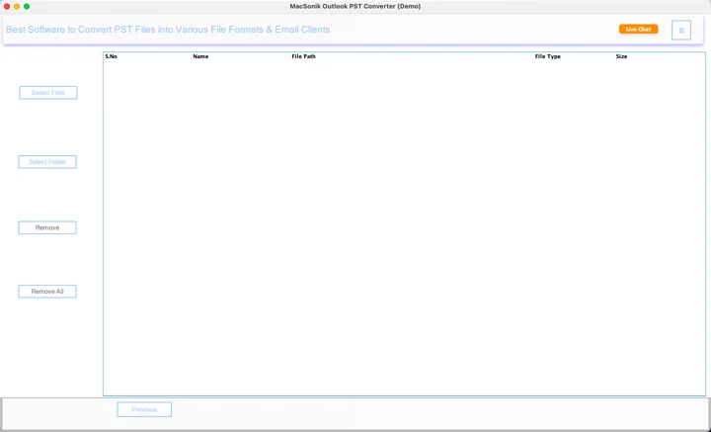Close the window with the red button
The image size is (711, 432).
[x=7, y=6]
